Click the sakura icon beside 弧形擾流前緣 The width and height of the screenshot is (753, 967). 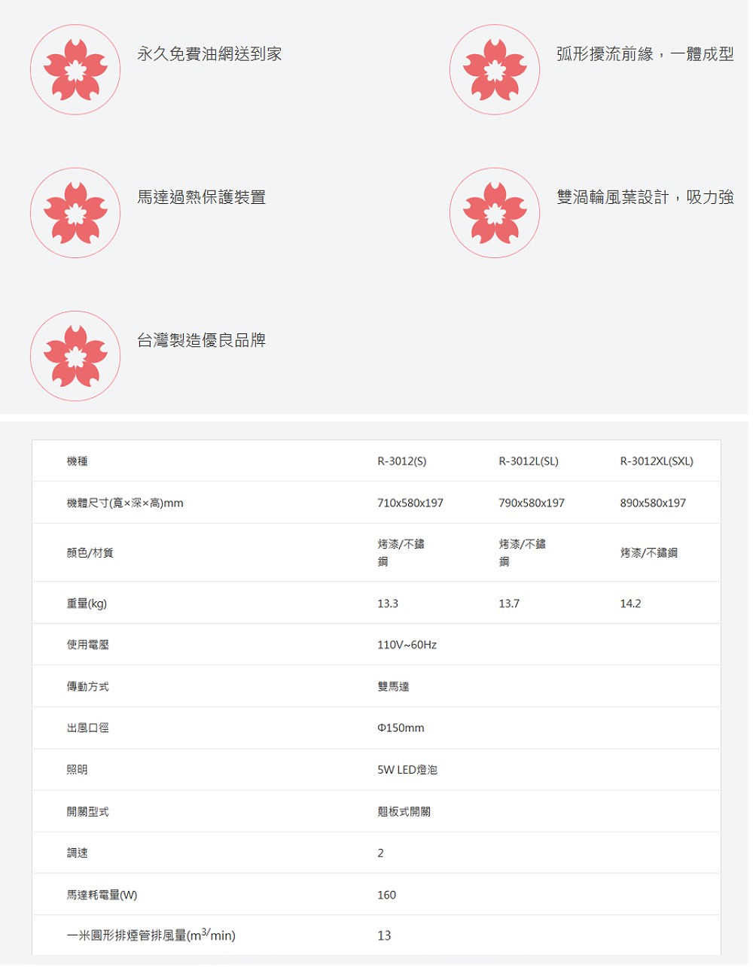pyautogui.click(x=495, y=69)
